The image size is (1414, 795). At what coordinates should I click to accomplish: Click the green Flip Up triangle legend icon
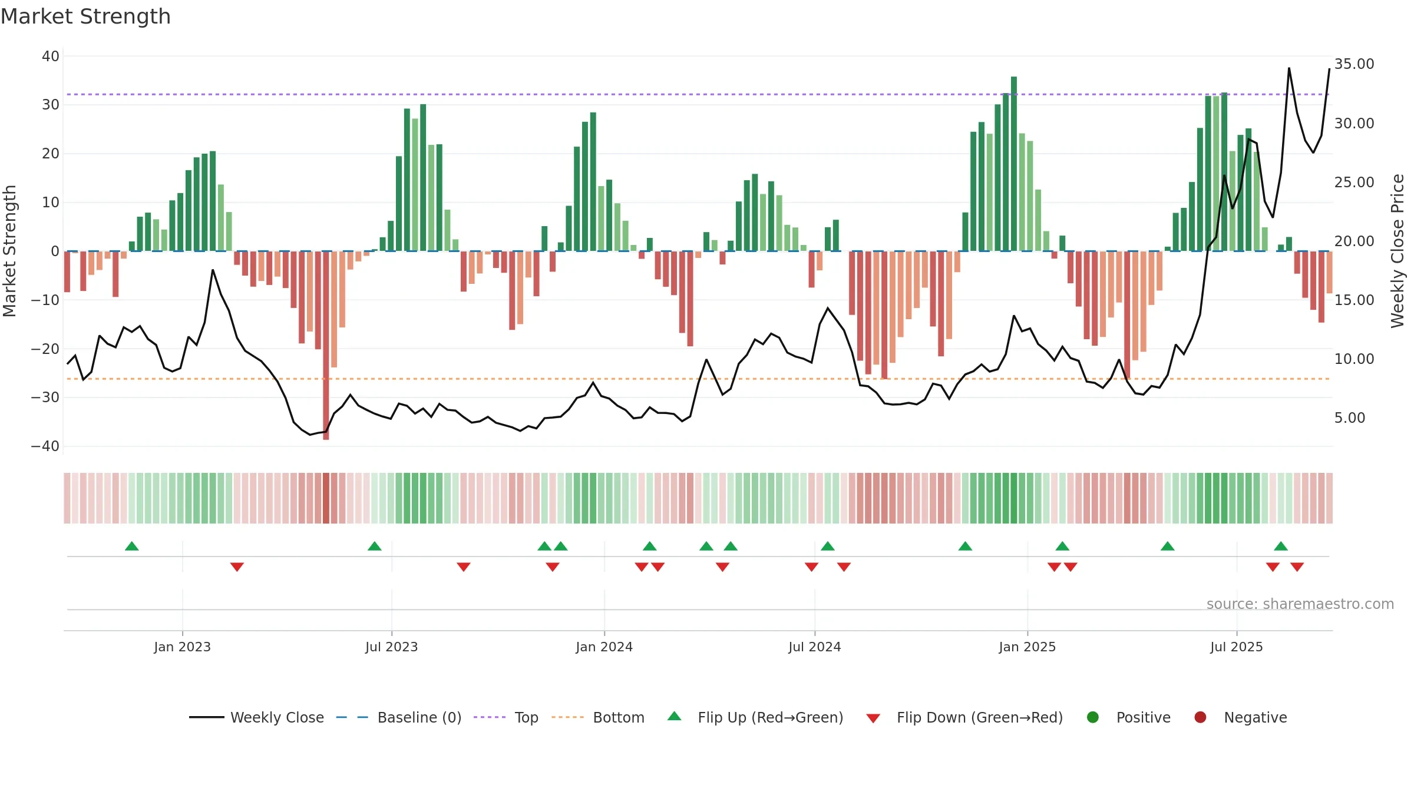click(675, 716)
